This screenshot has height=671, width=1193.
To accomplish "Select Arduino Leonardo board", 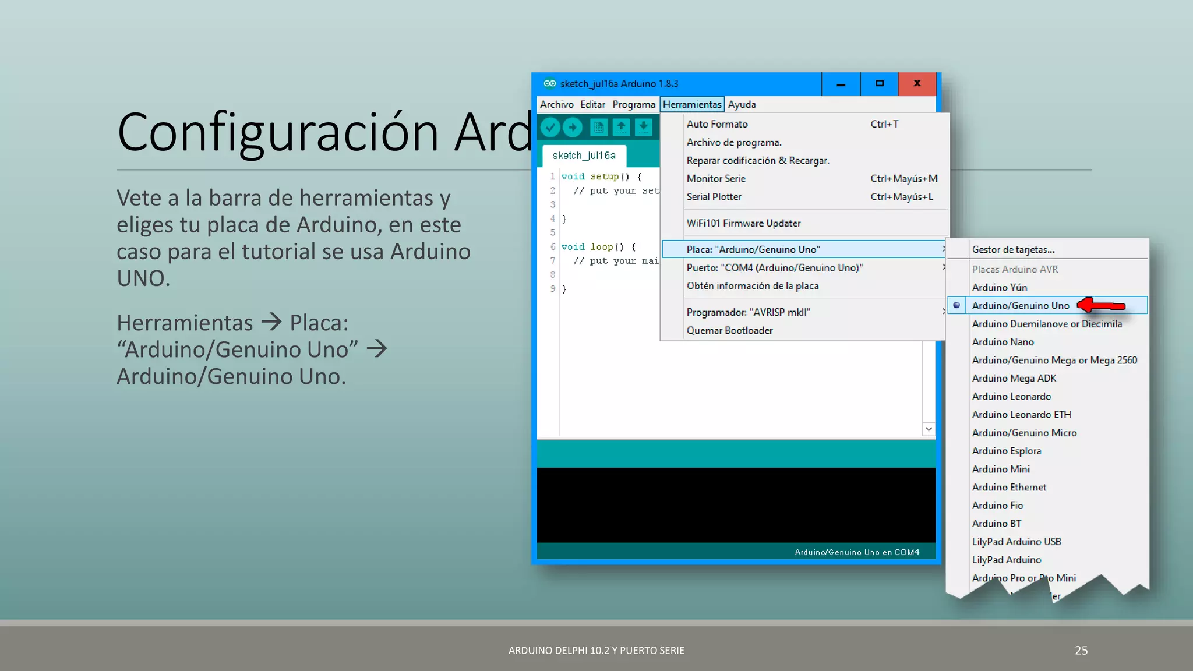I will pos(1047,396).
